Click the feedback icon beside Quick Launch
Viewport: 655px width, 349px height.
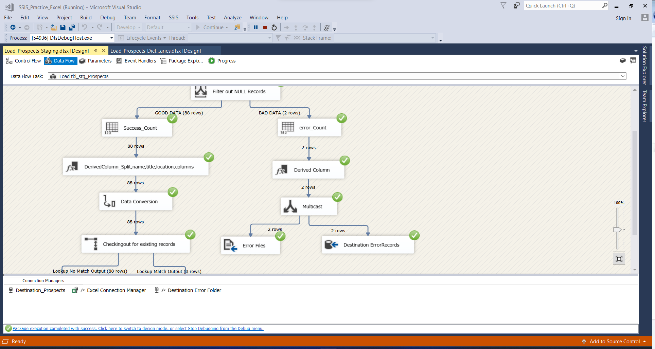point(516,6)
